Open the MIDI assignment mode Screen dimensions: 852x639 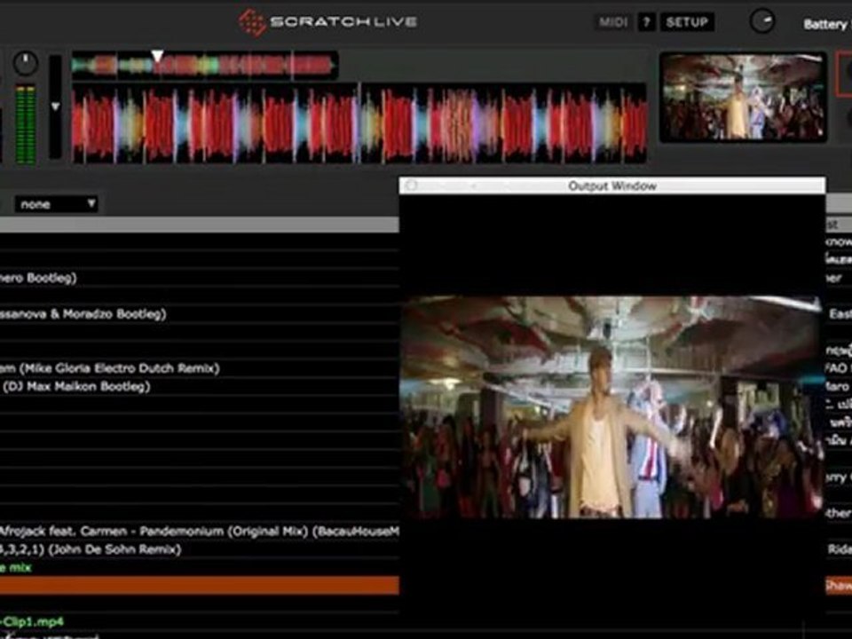click(613, 22)
